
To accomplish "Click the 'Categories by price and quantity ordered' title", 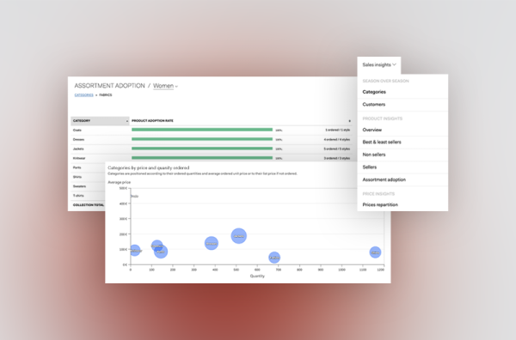I will [x=149, y=168].
